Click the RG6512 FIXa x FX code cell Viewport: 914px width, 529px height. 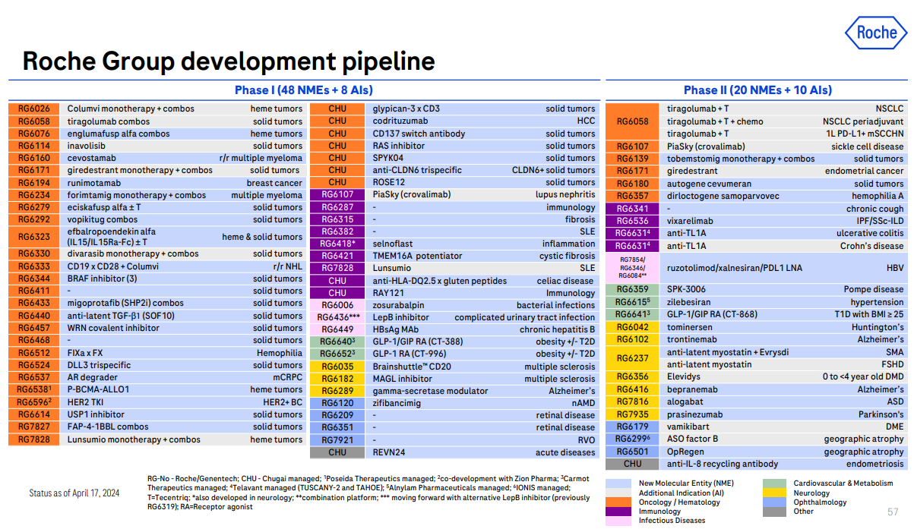(33, 353)
